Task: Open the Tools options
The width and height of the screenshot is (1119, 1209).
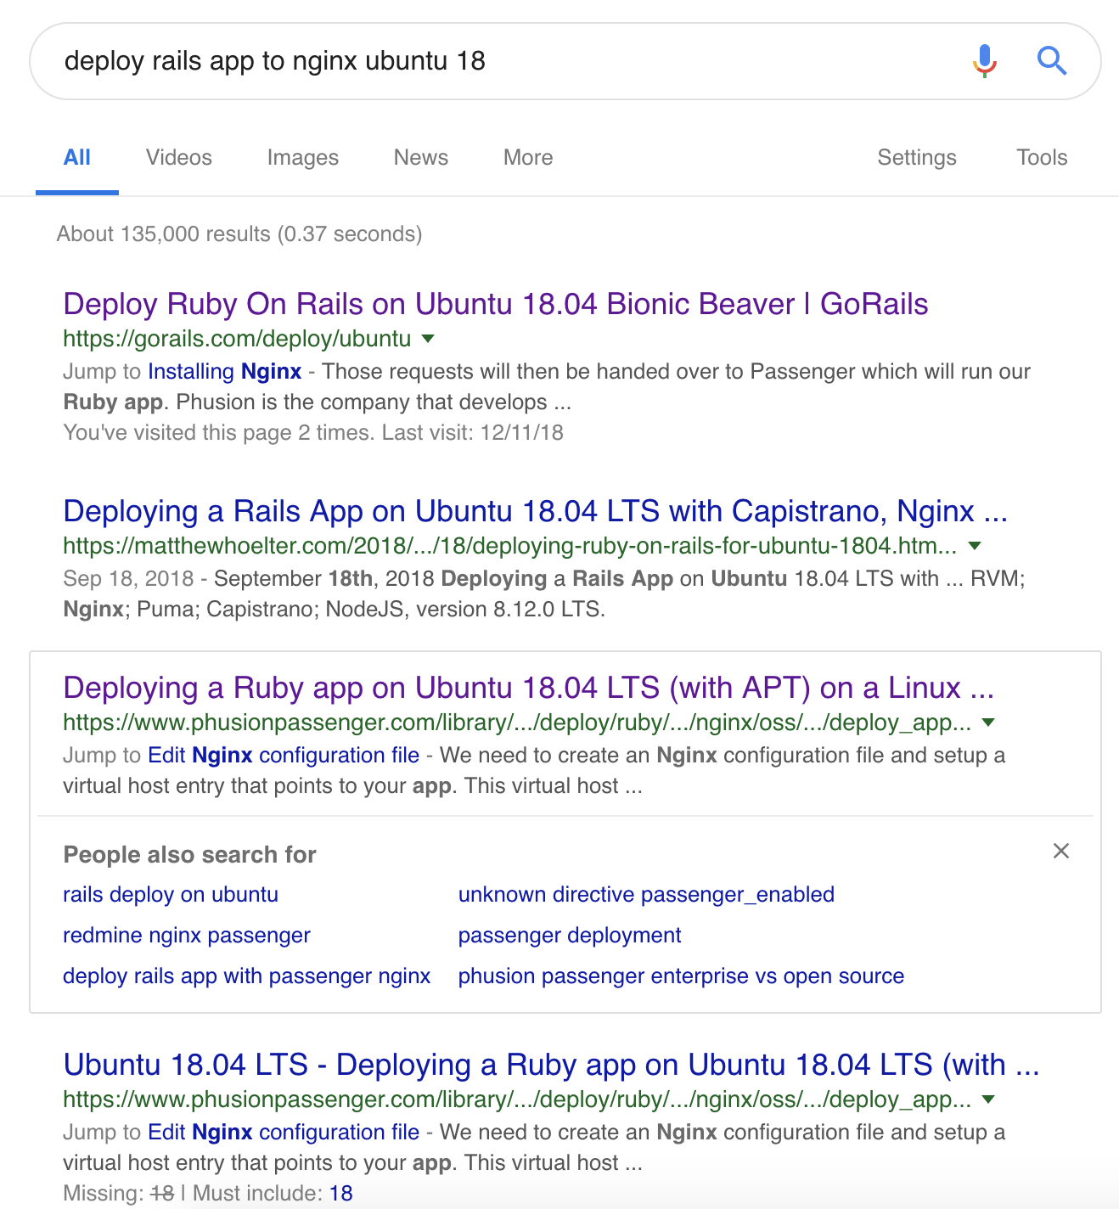Action: tap(1042, 158)
